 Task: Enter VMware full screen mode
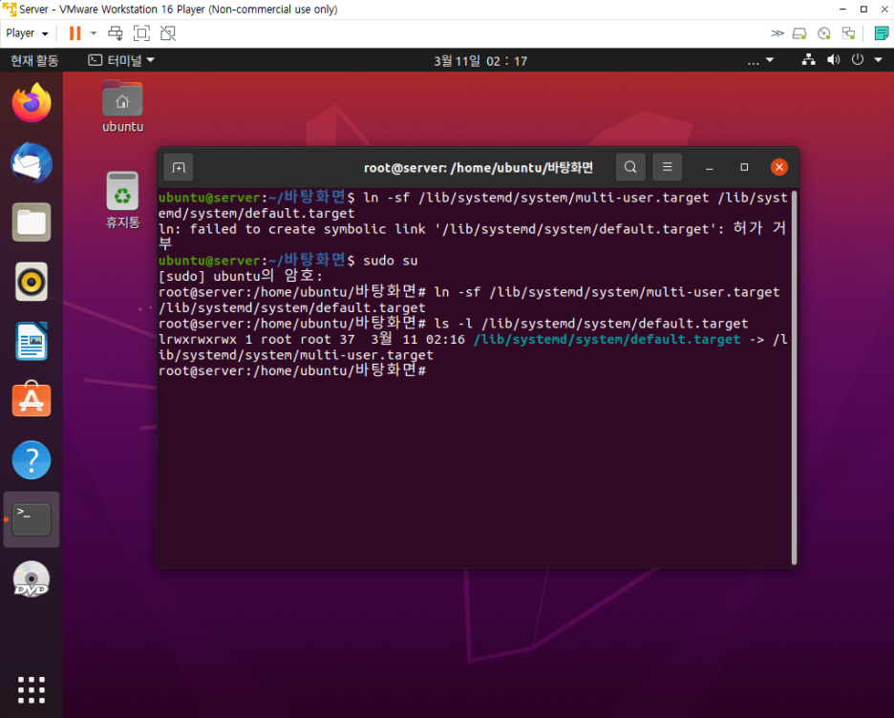141,33
